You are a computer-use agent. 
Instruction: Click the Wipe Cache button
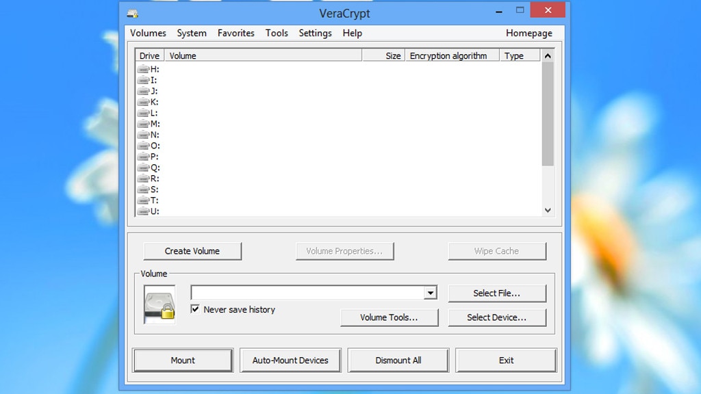[497, 251]
